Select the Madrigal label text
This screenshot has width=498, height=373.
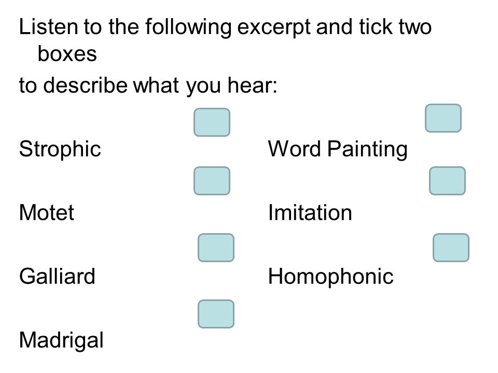pyautogui.click(x=61, y=340)
